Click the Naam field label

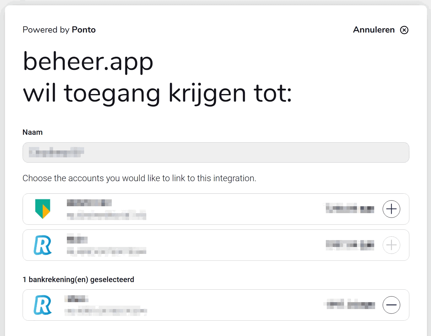pyautogui.click(x=33, y=132)
